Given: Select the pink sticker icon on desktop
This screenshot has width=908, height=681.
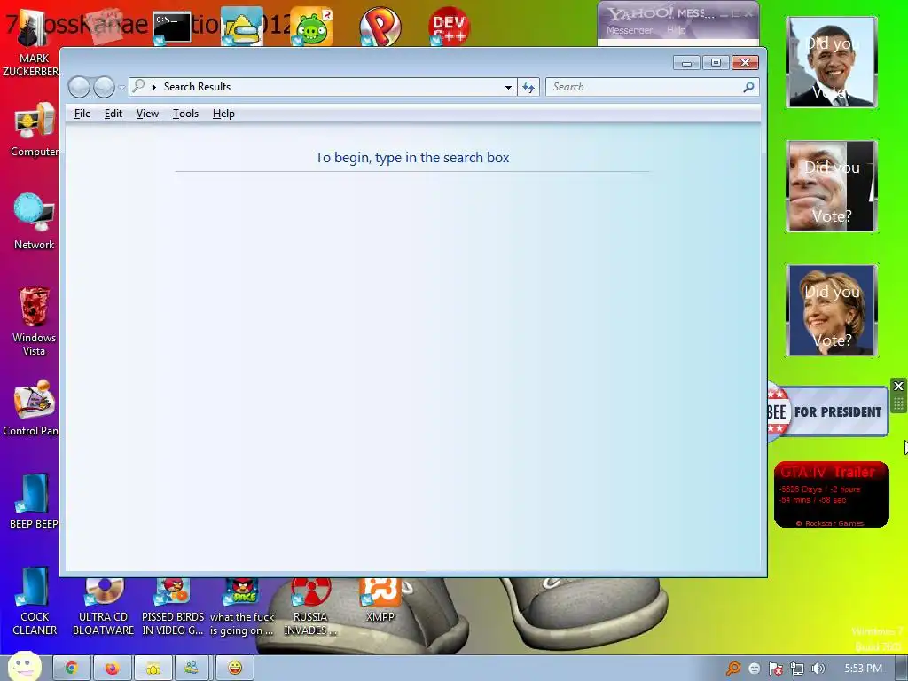Looking at the screenshot, I should tap(105, 26).
